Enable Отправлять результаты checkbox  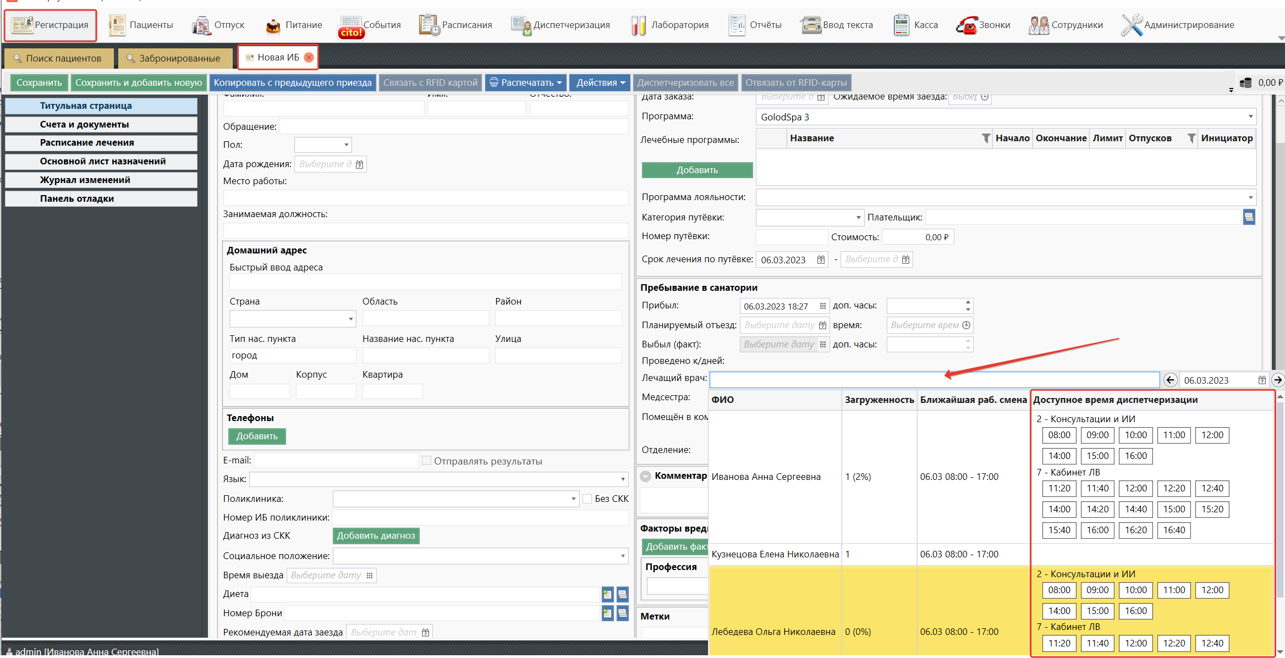click(x=426, y=461)
